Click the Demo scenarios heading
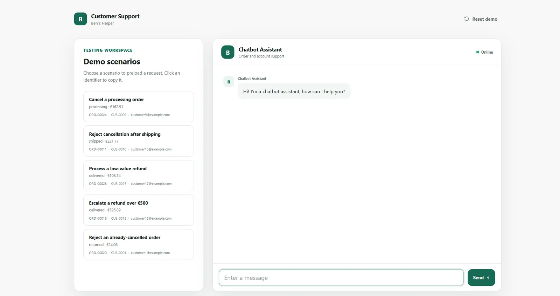The width and height of the screenshot is (560, 296). pyautogui.click(x=112, y=62)
